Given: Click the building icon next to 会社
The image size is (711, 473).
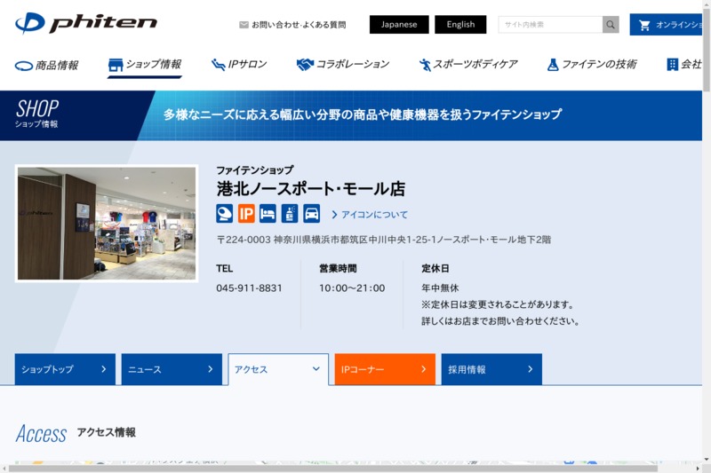Looking at the screenshot, I should [x=673, y=65].
